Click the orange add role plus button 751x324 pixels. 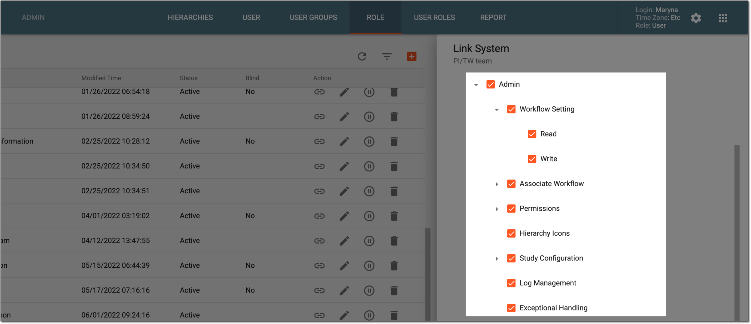click(412, 56)
